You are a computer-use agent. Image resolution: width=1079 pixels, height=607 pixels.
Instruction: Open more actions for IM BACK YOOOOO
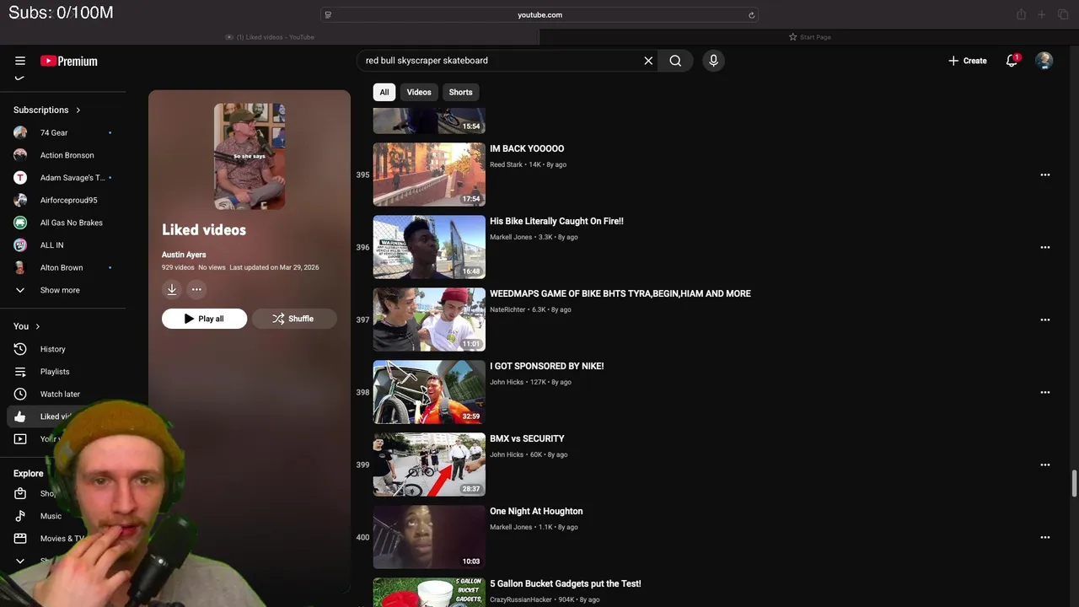click(1045, 175)
